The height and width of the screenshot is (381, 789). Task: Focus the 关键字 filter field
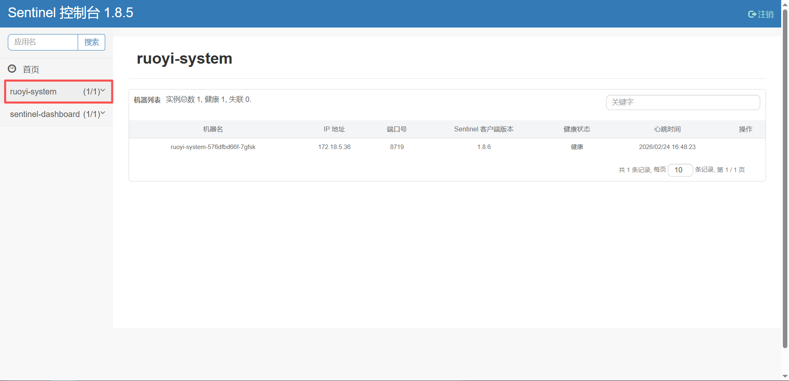click(x=683, y=102)
